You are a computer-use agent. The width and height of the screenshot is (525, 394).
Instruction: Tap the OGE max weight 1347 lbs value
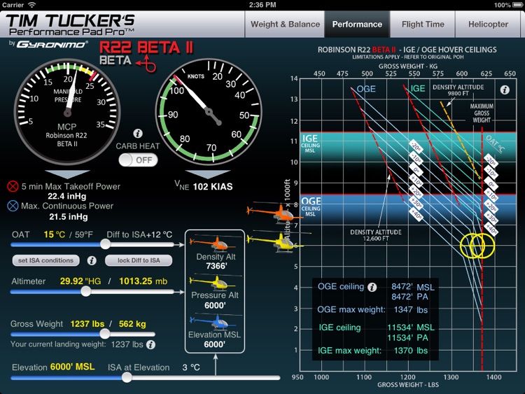click(x=411, y=309)
